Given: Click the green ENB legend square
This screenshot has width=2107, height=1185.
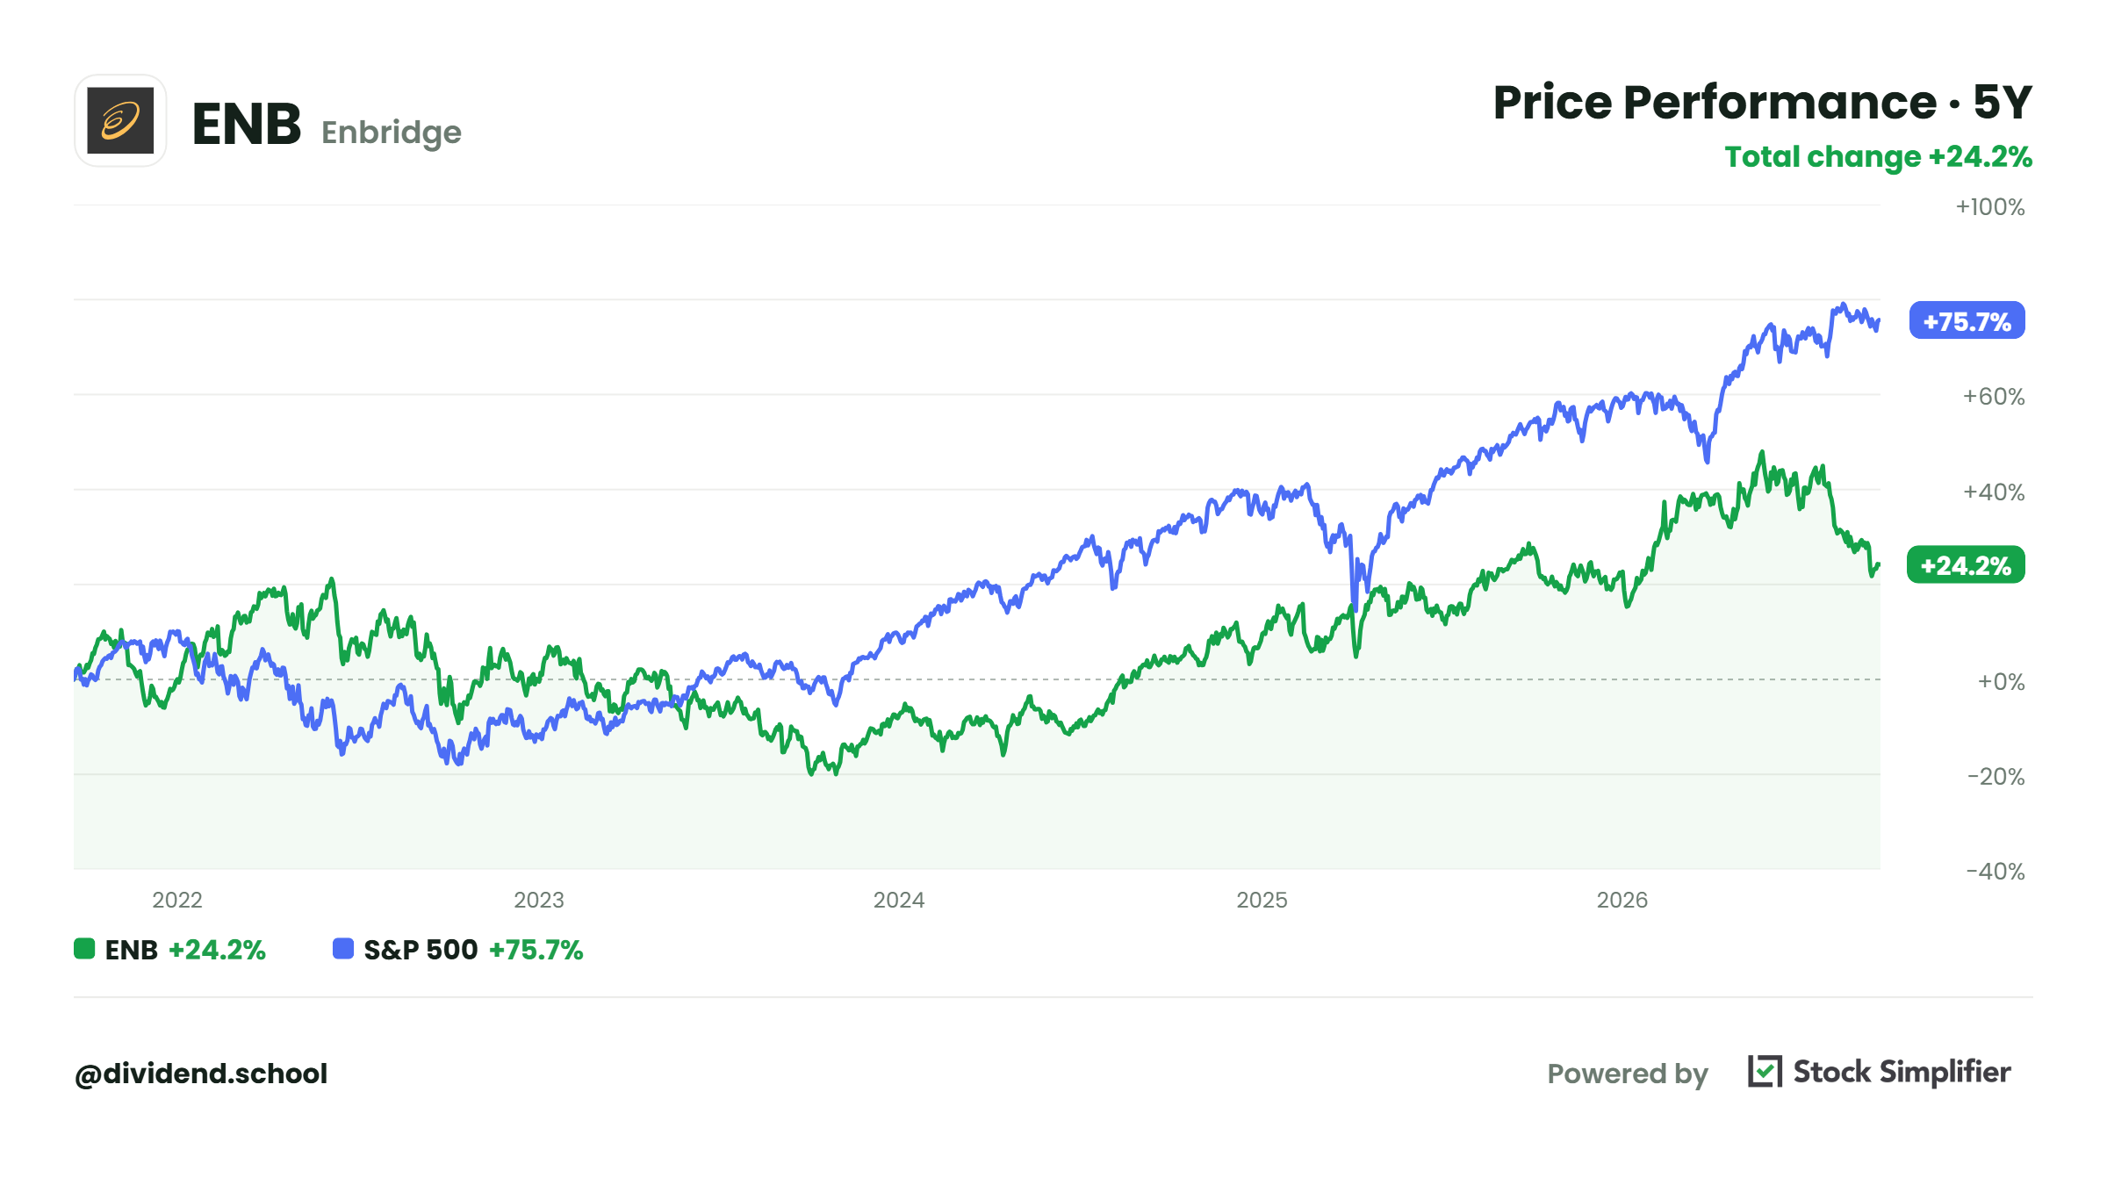Looking at the screenshot, I should coord(84,949).
